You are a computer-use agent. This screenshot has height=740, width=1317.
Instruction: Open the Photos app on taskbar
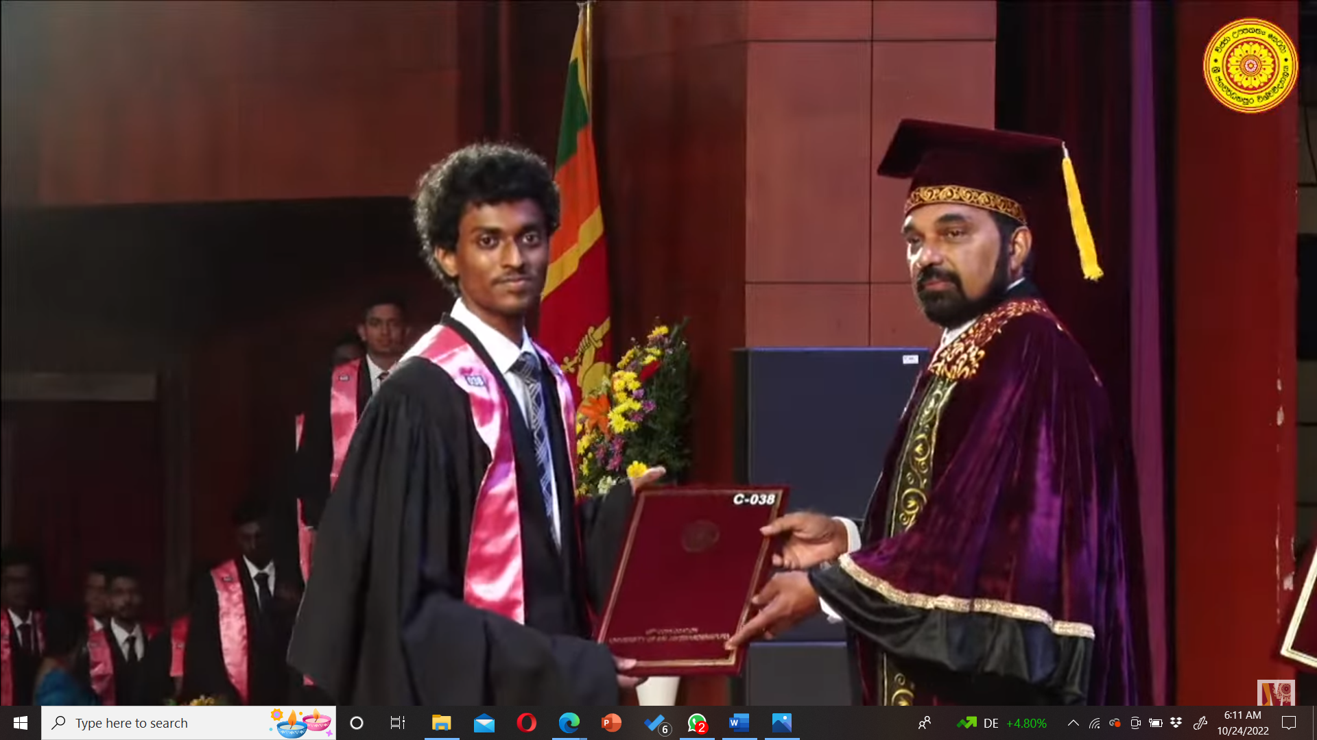(781, 723)
